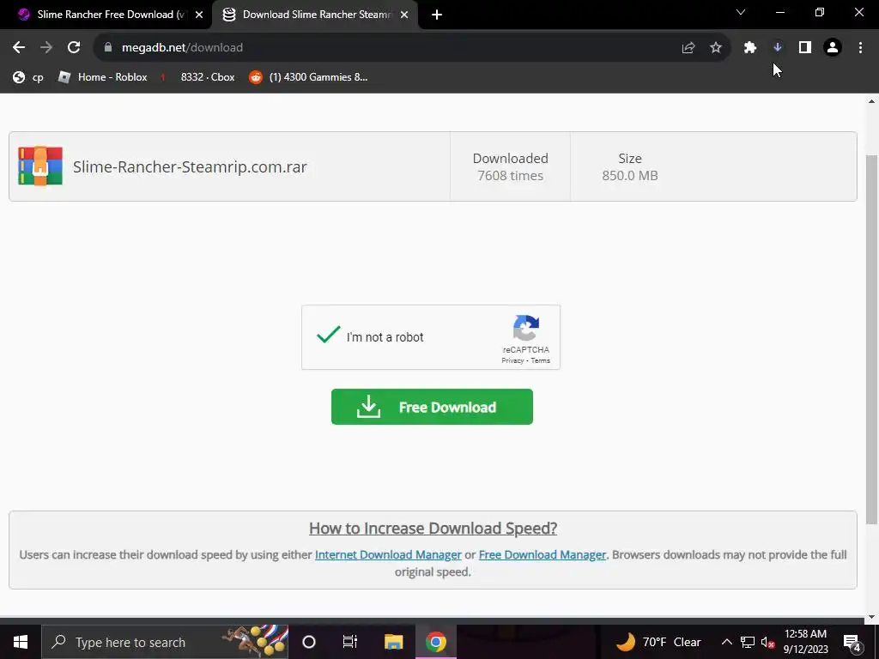
Task: Click scrollbar up arrow
Action: pos(871,101)
